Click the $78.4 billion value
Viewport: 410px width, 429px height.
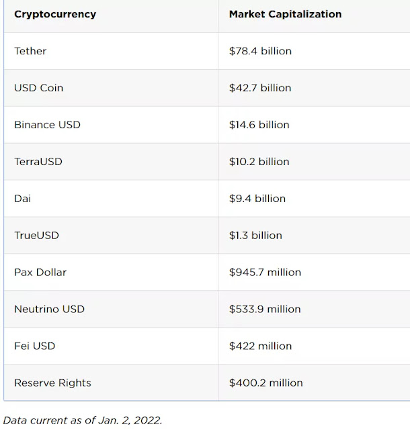[260, 51]
